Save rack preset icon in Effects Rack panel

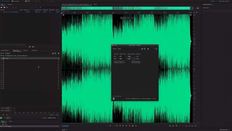53,53
